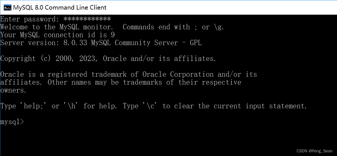Click 'Oracle and/or its affiliates' in copyright line
337x156 pixels.
pyautogui.click(x=159, y=58)
